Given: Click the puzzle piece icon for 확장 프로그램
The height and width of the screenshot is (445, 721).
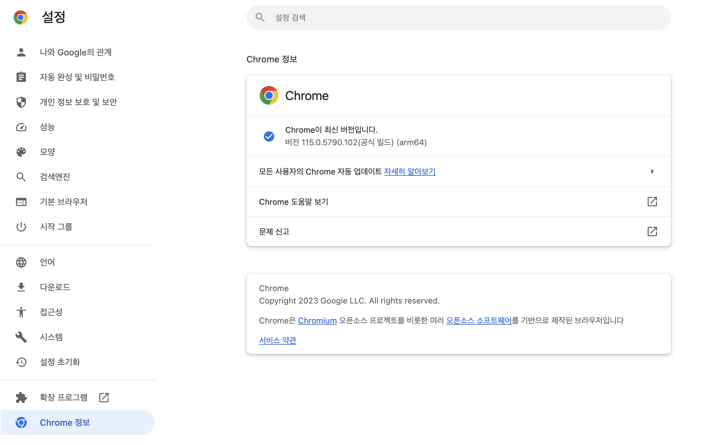Looking at the screenshot, I should coord(21,397).
